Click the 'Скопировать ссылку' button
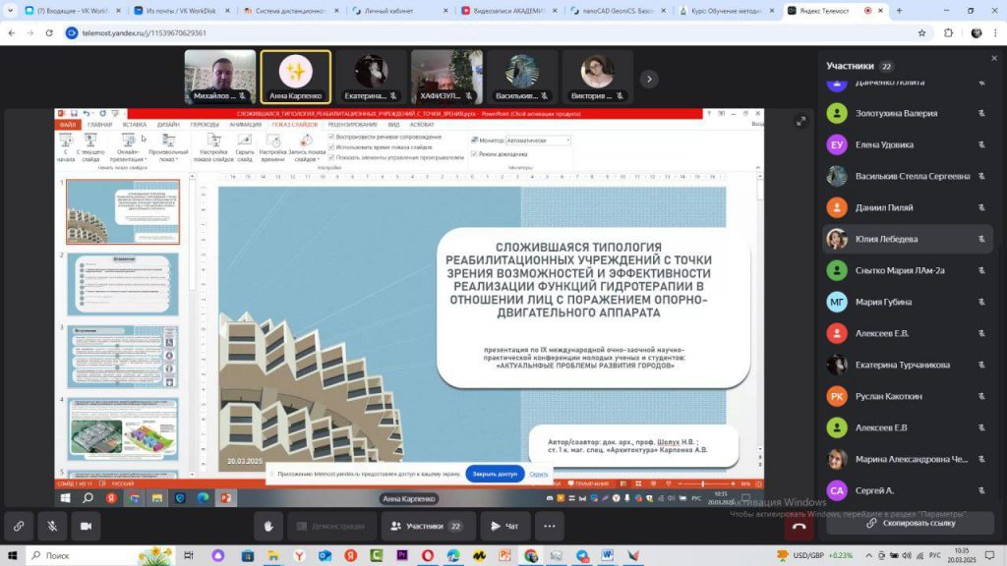 [911, 523]
